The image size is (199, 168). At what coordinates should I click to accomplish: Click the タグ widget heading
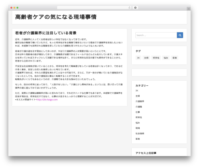[138, 51]
